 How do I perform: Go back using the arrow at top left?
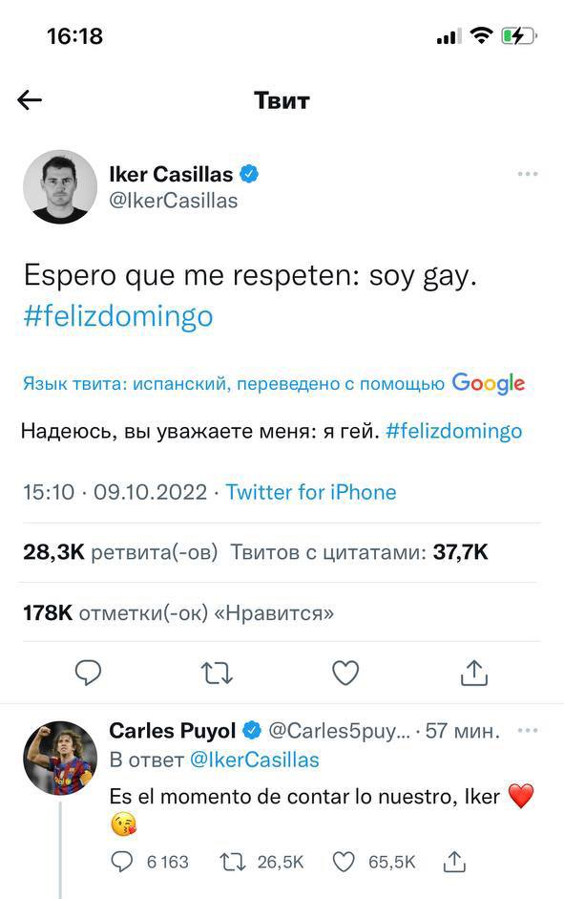pos(31,99)
